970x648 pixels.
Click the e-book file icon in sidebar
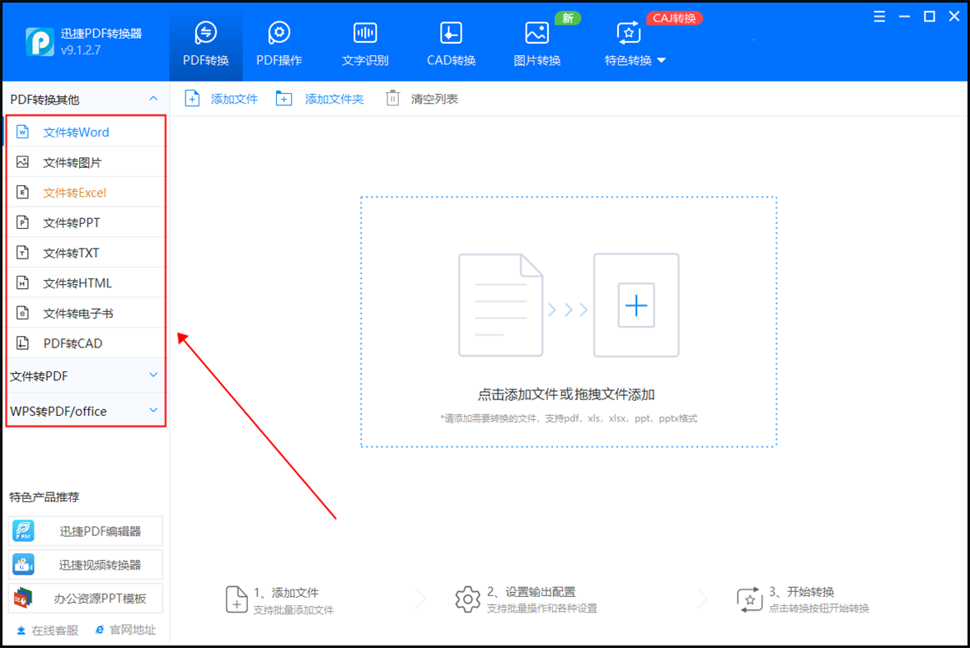tap(23, 313)
